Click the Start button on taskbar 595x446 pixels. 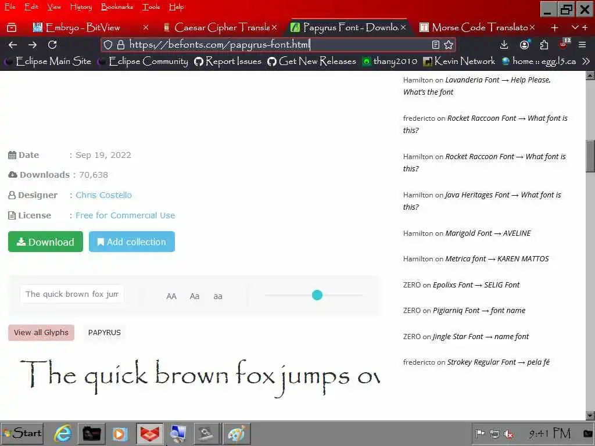[x=22, y=433]
